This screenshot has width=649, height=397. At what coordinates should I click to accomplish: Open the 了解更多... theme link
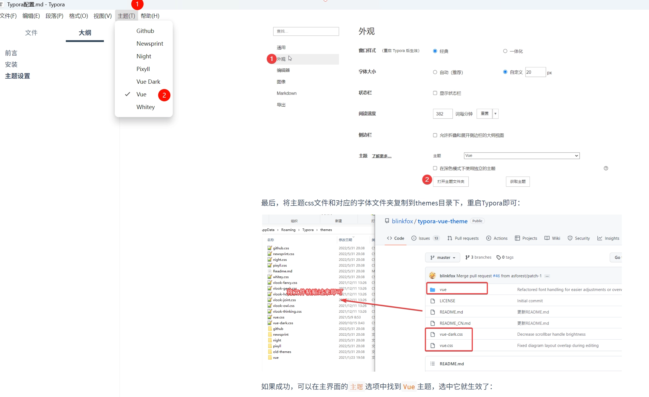[381, 156]
